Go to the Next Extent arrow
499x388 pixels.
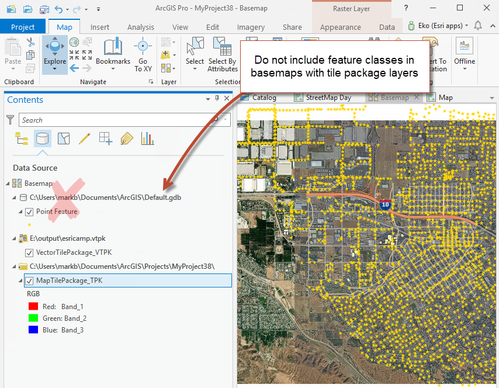[87, 68]
